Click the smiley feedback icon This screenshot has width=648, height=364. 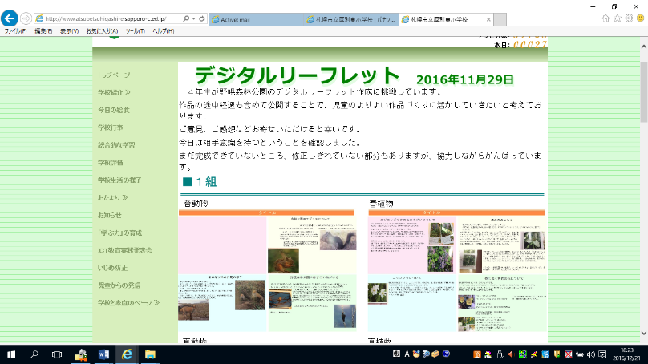(x=640, y=18)
